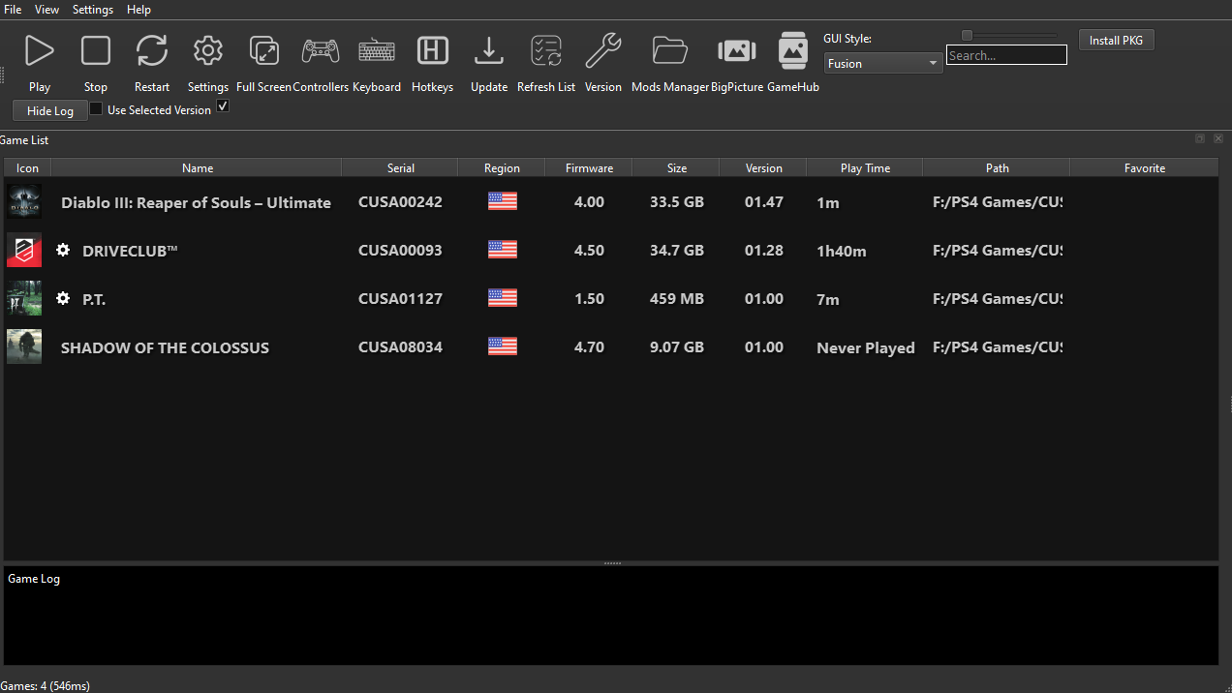Screen dimensions: 1232x693
Task: Sort by the Favorite column header
Action: pos(1144,167)
